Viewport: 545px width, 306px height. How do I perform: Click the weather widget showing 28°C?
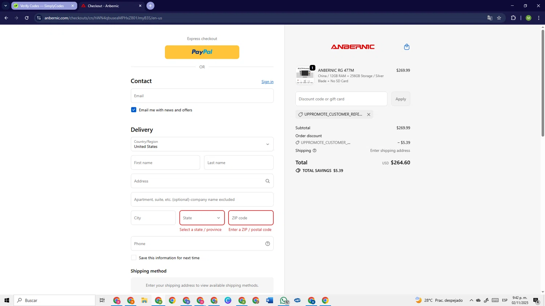(x=439, y=300)
